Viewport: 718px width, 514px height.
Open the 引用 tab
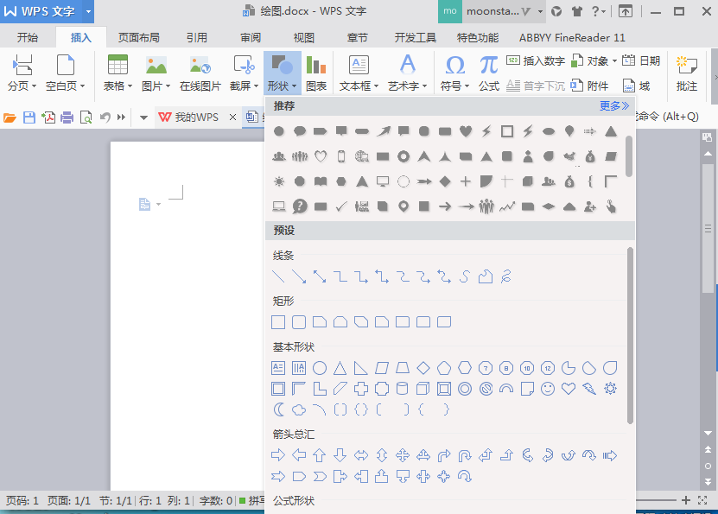tap(197, 37)
